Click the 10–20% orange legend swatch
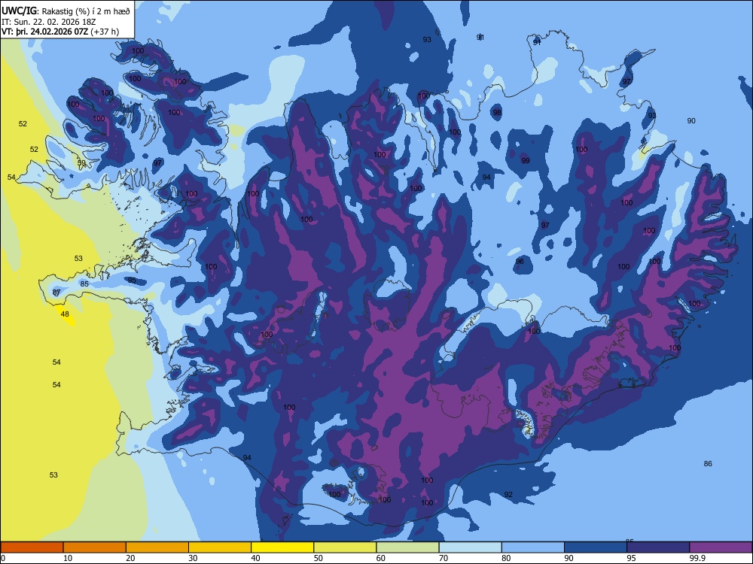Image resolution: width=753 pixels, height=564 pixels. (95, 547)
